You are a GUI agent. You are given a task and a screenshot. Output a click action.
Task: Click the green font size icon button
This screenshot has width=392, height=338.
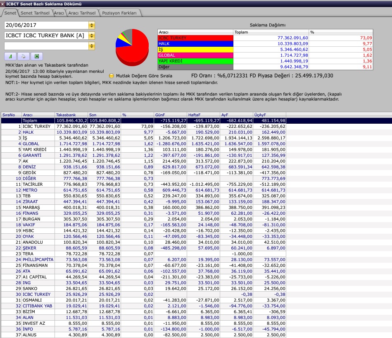point(10,56)
